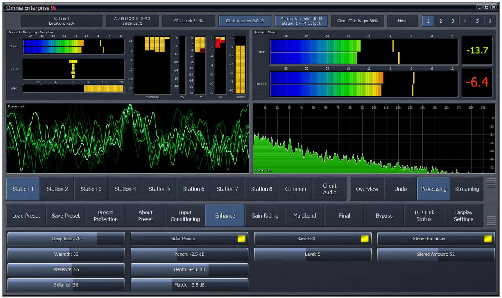Open TCP Link Status

point(424,215)
